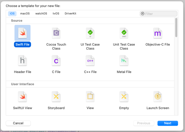
Task: Choose the Objective-C File icon
Action: tap(158, 33)
